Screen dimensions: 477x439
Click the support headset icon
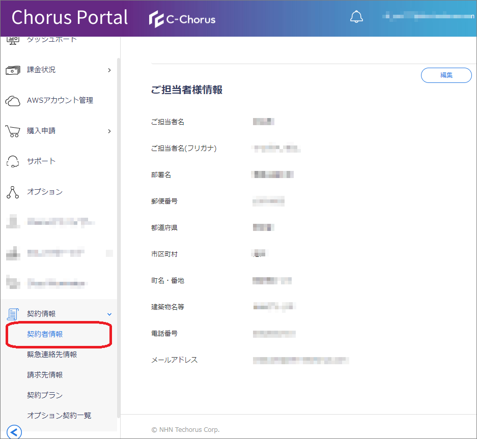tap(13, 161)
